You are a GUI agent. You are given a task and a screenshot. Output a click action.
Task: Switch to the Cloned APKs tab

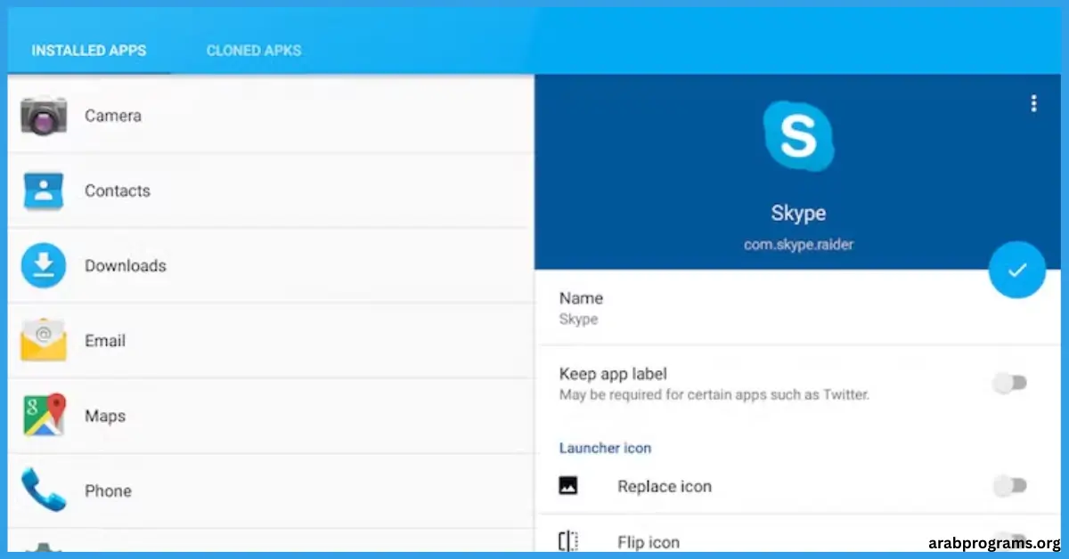(254, 51)
